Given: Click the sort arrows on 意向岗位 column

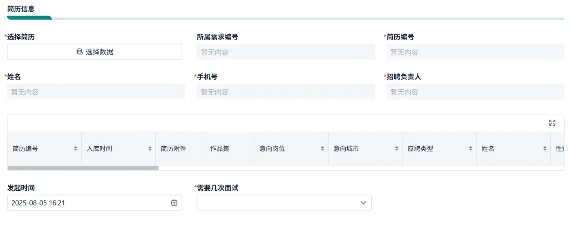Looking at the screenshot, I should coord(323,149).
